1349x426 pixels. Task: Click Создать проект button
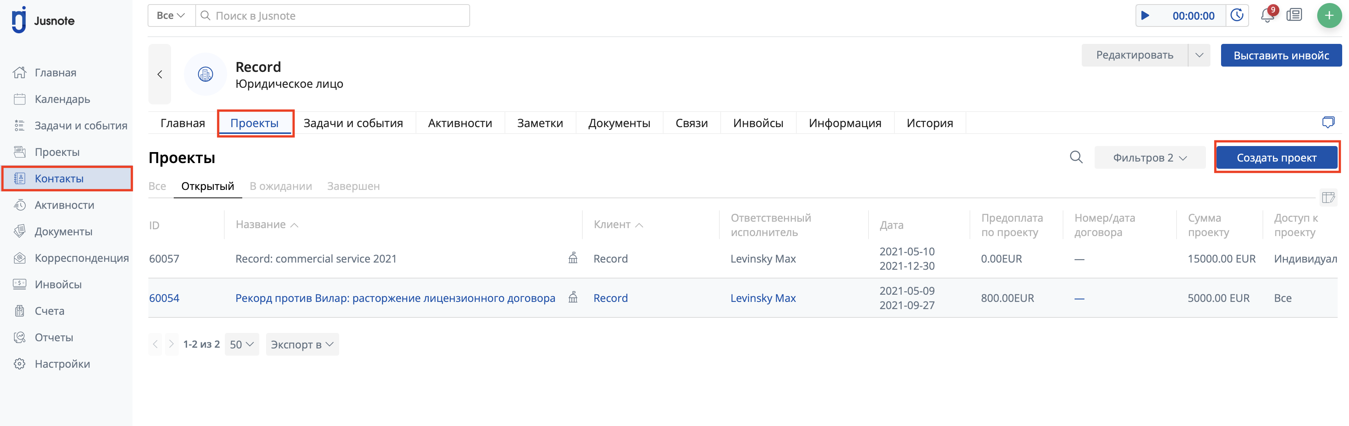1276,157
